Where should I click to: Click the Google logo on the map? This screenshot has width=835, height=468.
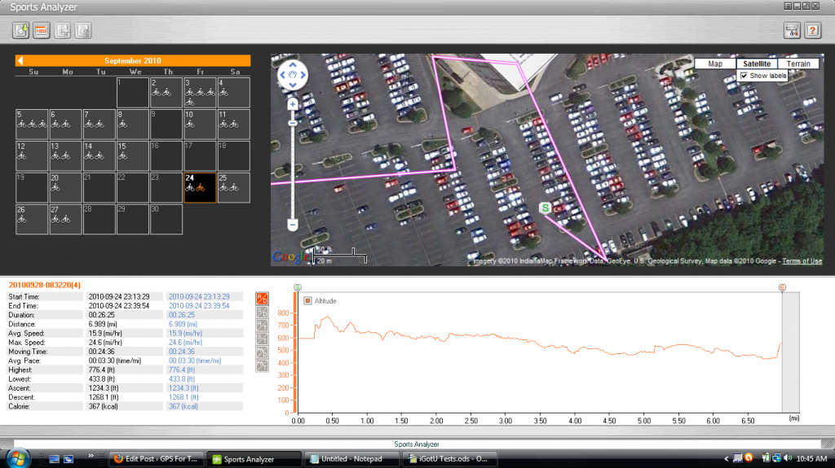coord(291,257)
